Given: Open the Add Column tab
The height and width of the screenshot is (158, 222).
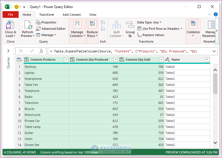Looking at the screenshot, I should tap(71, 15).
